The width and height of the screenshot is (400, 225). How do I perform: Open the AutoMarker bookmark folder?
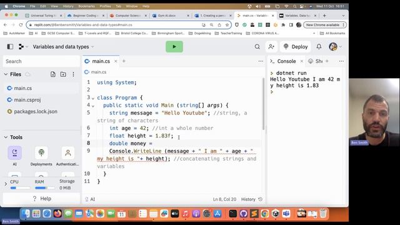[x=14, y=33]
